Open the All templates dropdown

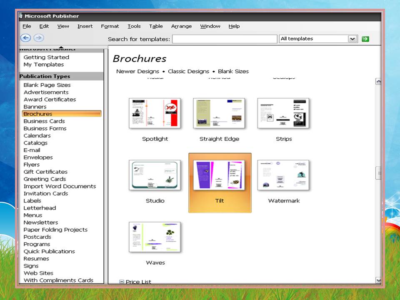pos(352,39)
